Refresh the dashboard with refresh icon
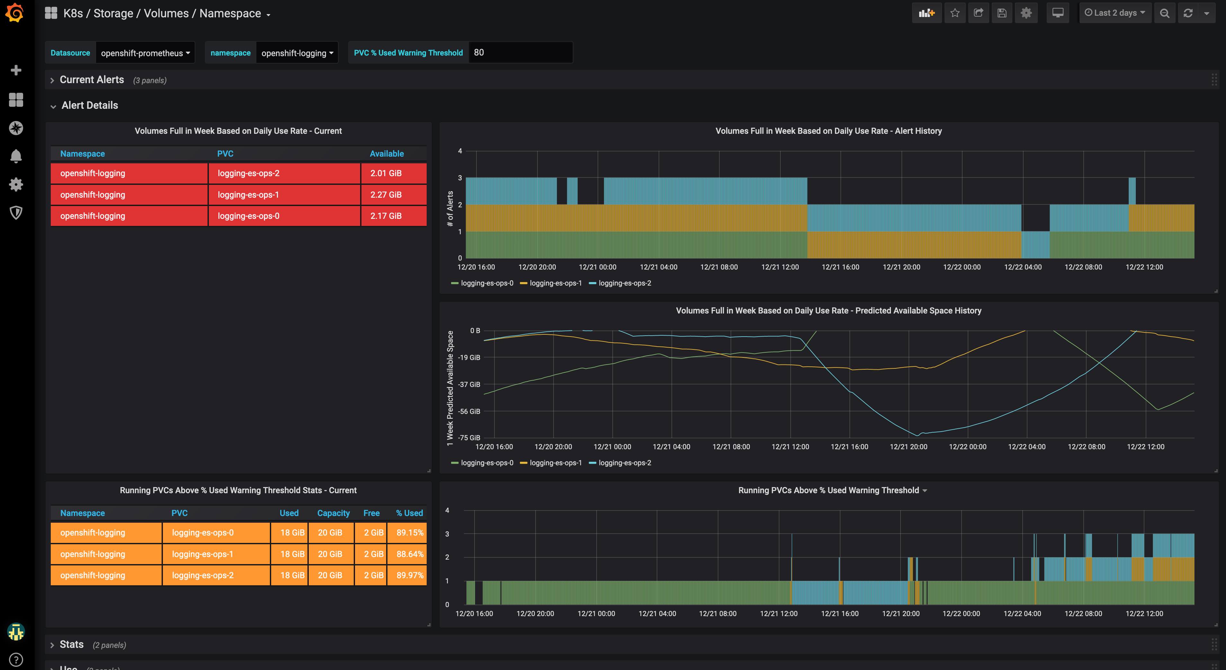Screen dimensions: 1226x670 point(1188,13)
